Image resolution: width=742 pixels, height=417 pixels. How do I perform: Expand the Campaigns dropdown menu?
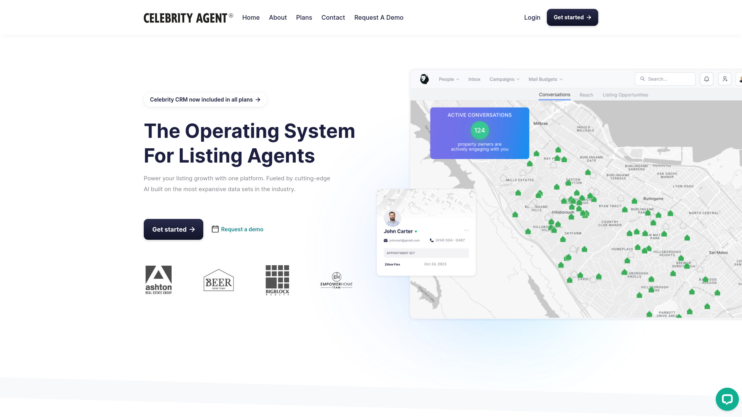tap(504, 79)
